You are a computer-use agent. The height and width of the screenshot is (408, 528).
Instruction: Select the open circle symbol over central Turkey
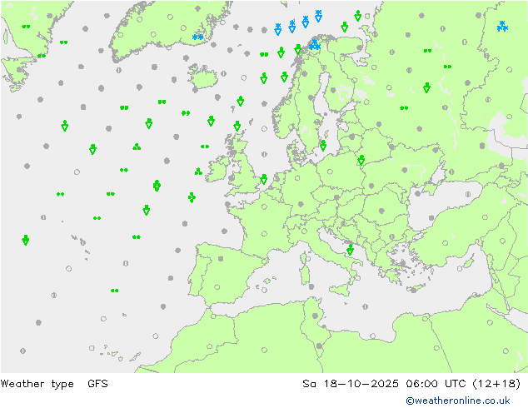[446, 243]
